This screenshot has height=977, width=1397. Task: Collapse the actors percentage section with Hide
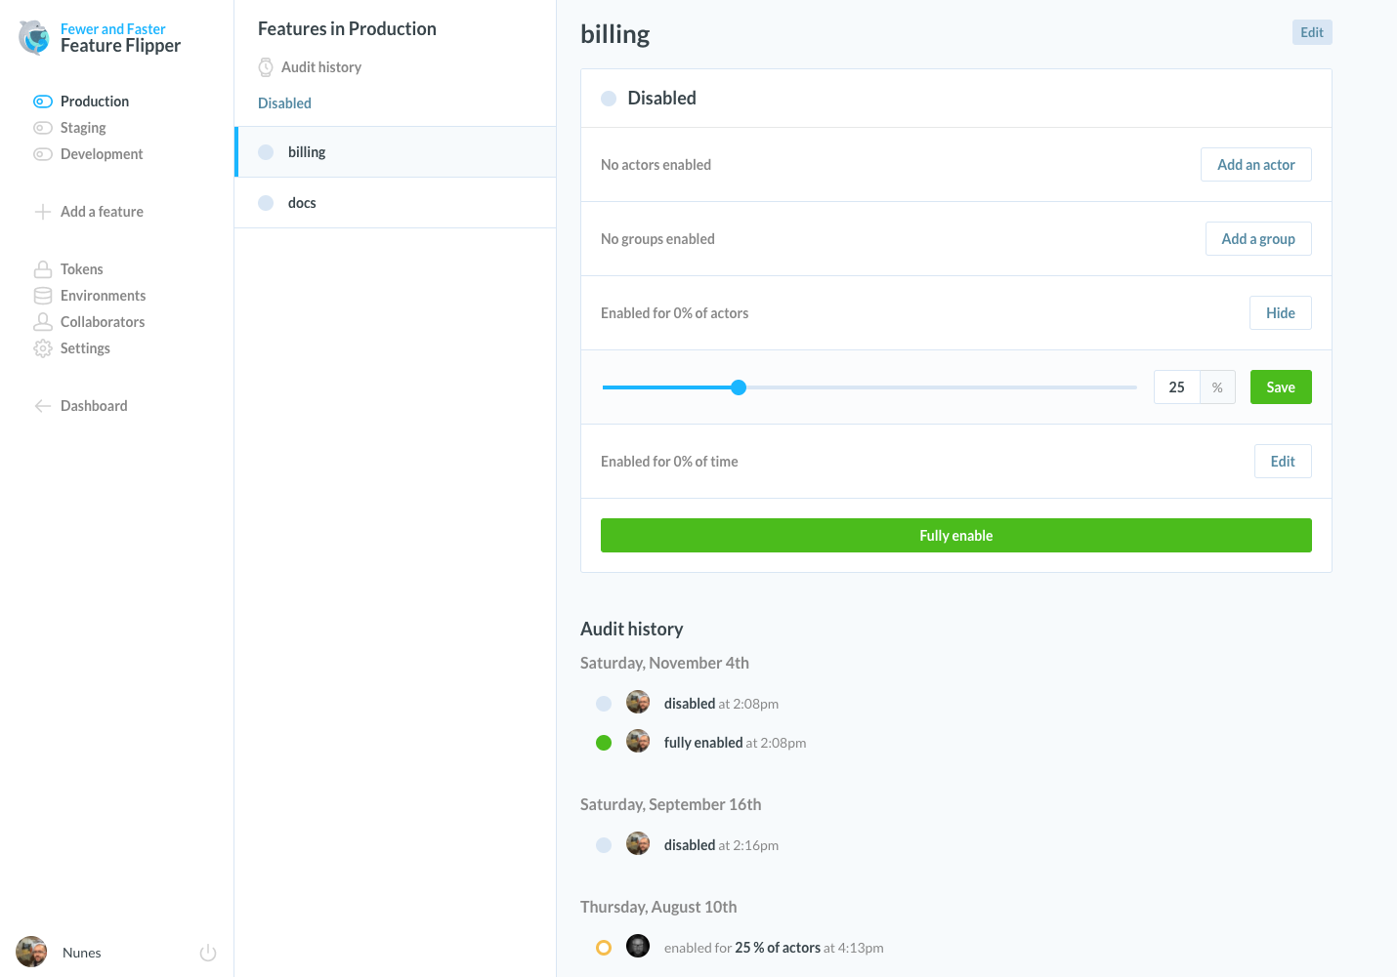coord(1281,312)
